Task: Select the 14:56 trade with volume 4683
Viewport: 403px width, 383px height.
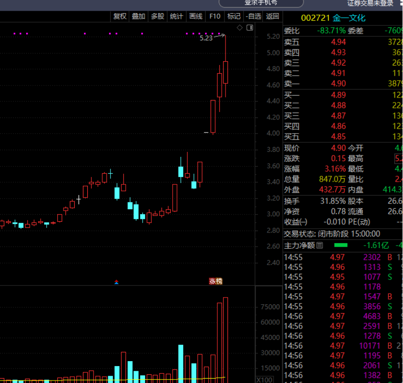Action: [343, 316]
